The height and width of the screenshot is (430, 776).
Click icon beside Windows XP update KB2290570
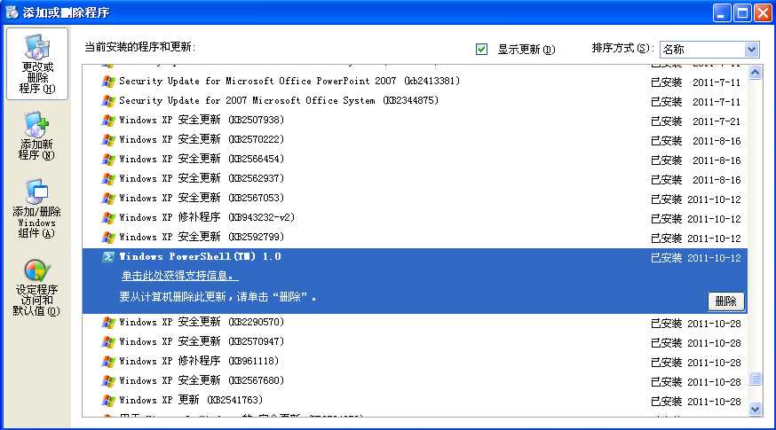point(108,322)
